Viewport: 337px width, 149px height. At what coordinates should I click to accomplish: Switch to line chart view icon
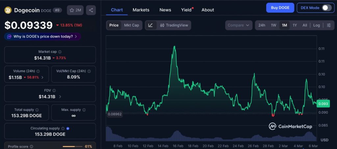pos(151,25)
